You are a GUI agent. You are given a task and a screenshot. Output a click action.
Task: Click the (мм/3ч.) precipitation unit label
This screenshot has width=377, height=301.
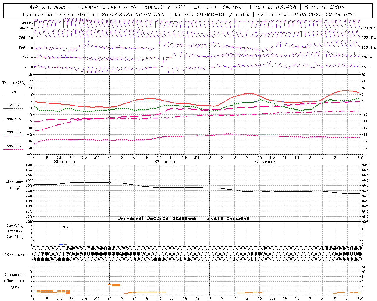(15, 226)
